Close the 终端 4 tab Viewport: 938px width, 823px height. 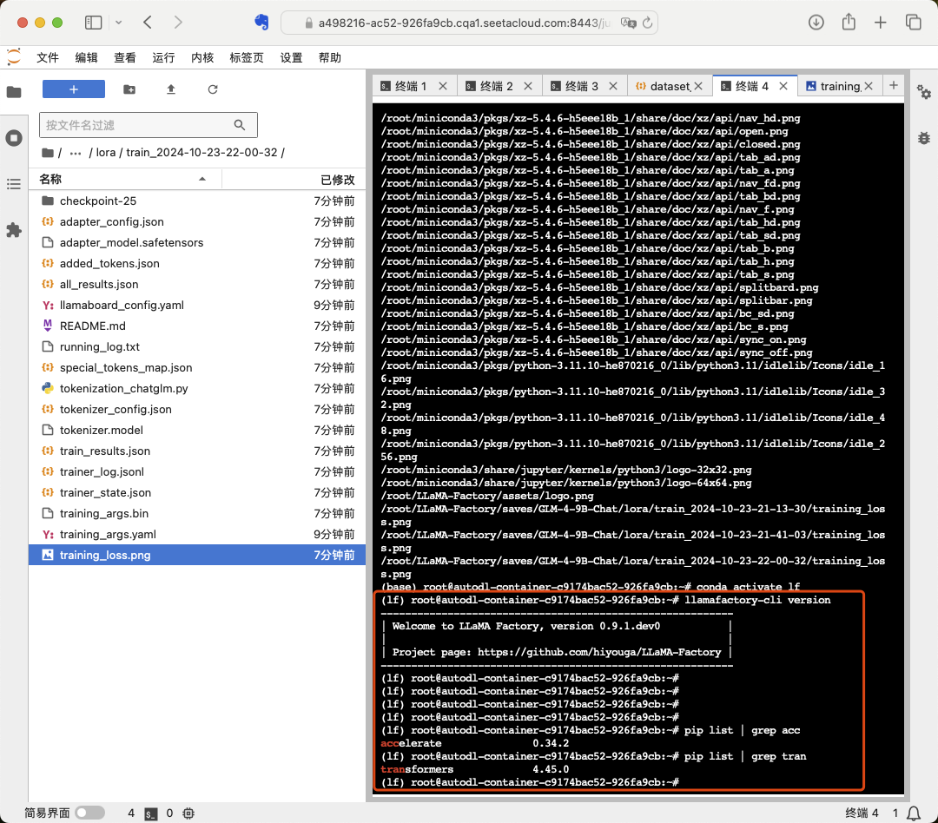(783, 86)
